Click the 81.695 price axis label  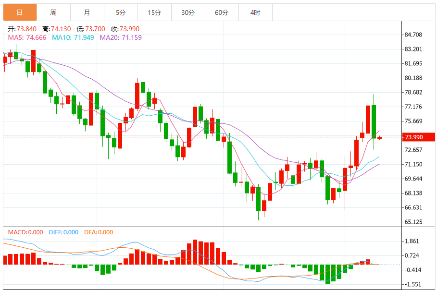coord(413,64)
